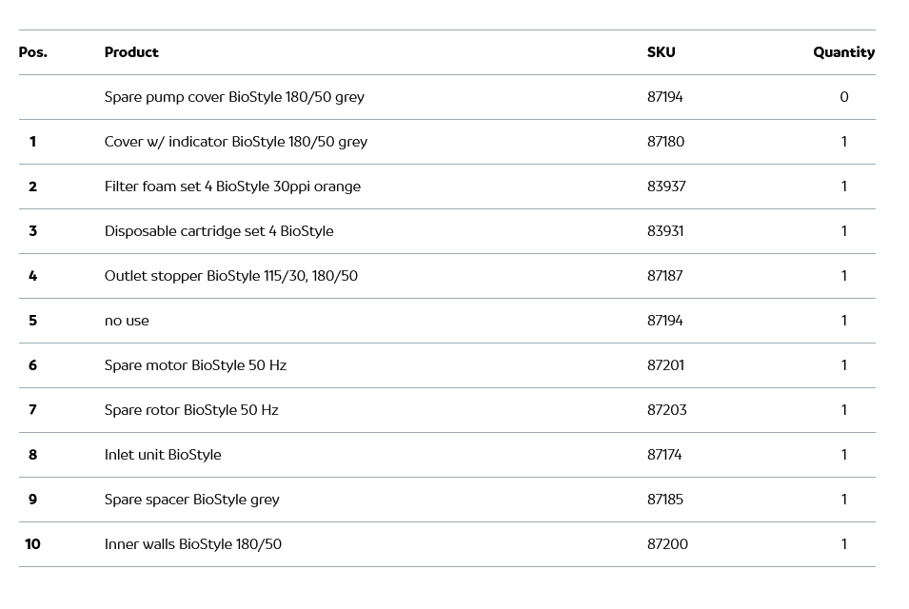909x609 pixels.
Task: Click Outlet stopper BioStyle 115/30, 180/50
Action: click(x=231, y=276)
